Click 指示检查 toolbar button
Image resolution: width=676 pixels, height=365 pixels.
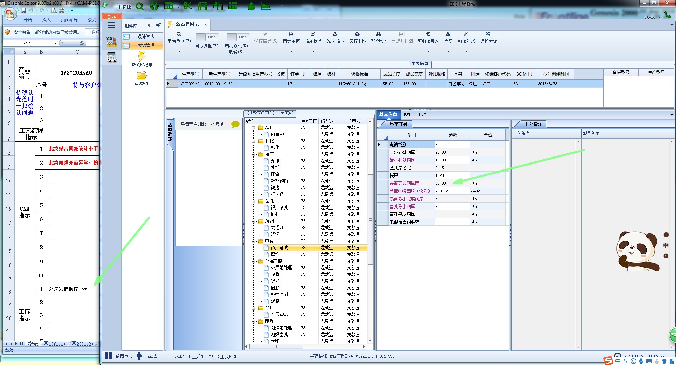(313, 38)
